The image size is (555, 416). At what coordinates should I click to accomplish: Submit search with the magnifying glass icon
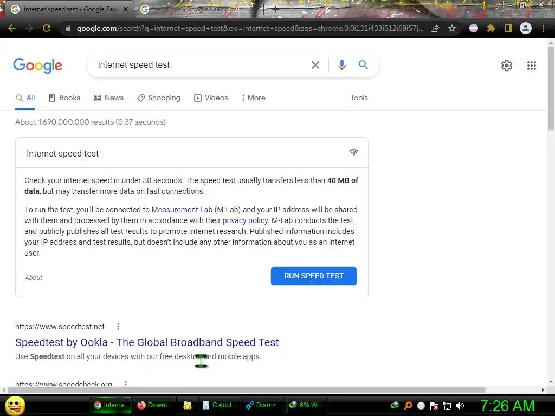(x=363, y=65)
